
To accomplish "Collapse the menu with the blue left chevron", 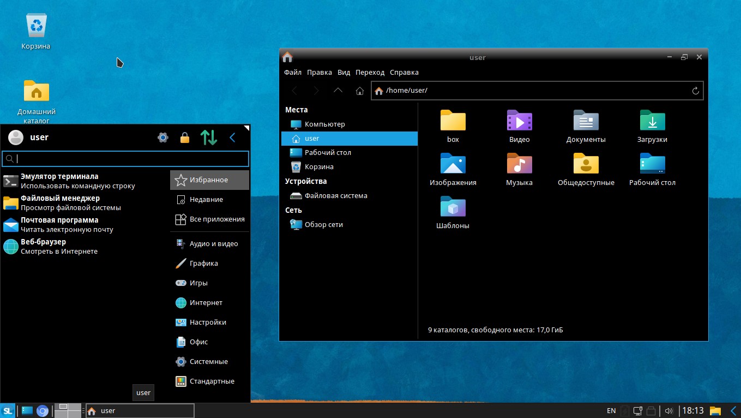I will [x=232, y=137].
